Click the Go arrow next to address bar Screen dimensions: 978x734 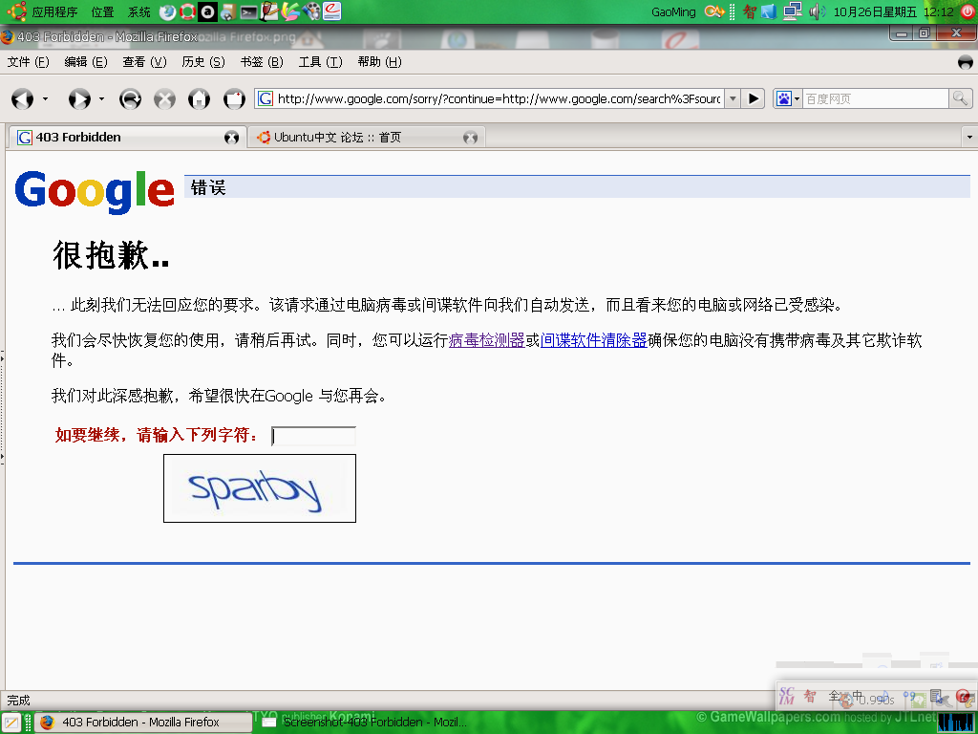point(754,98)
